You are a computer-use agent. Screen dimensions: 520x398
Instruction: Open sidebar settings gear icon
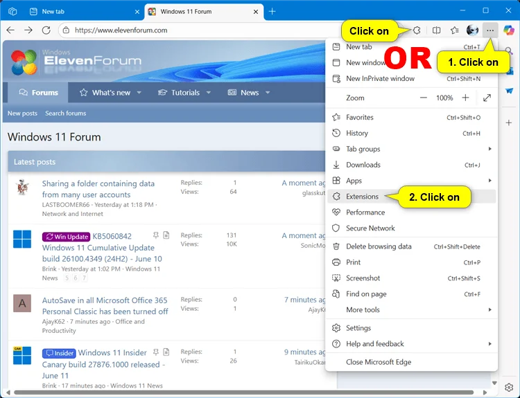[x=509, y=387]
